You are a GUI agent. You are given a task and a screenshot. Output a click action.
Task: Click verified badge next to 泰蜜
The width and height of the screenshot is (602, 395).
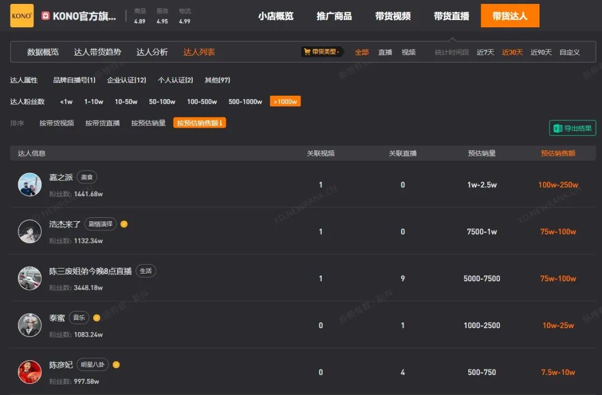tap(97, 318)
